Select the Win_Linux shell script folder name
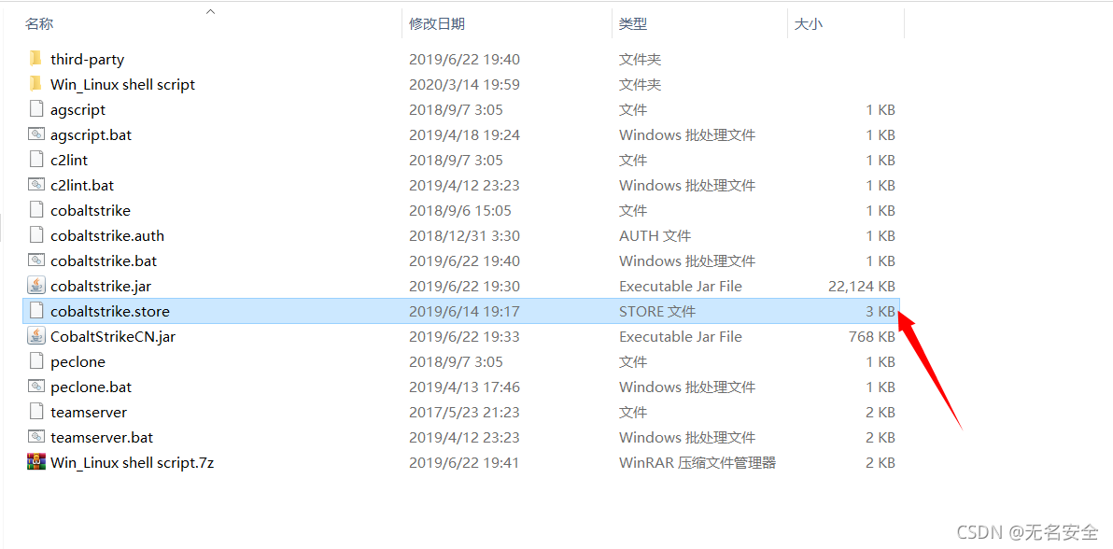 click(x=123, y=85)
